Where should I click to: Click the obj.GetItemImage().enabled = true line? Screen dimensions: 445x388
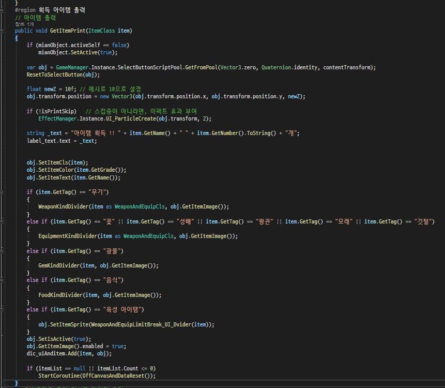click(76, 346)
